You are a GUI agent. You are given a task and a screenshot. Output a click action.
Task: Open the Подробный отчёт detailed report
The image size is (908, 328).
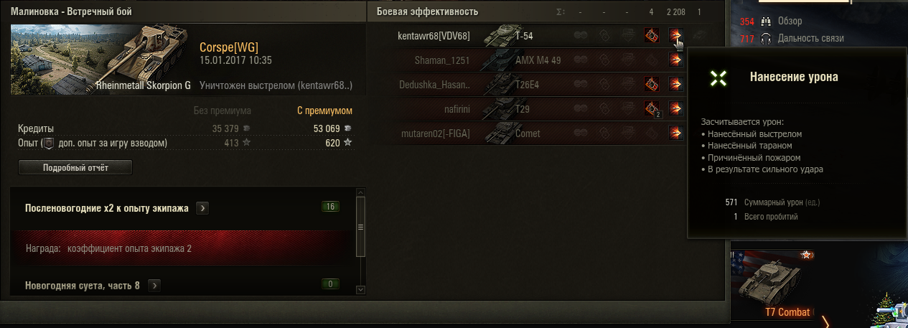[75, 167]
